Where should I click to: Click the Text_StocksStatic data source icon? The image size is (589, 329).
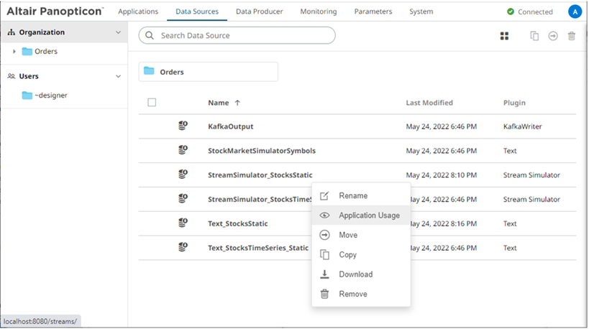183,223
